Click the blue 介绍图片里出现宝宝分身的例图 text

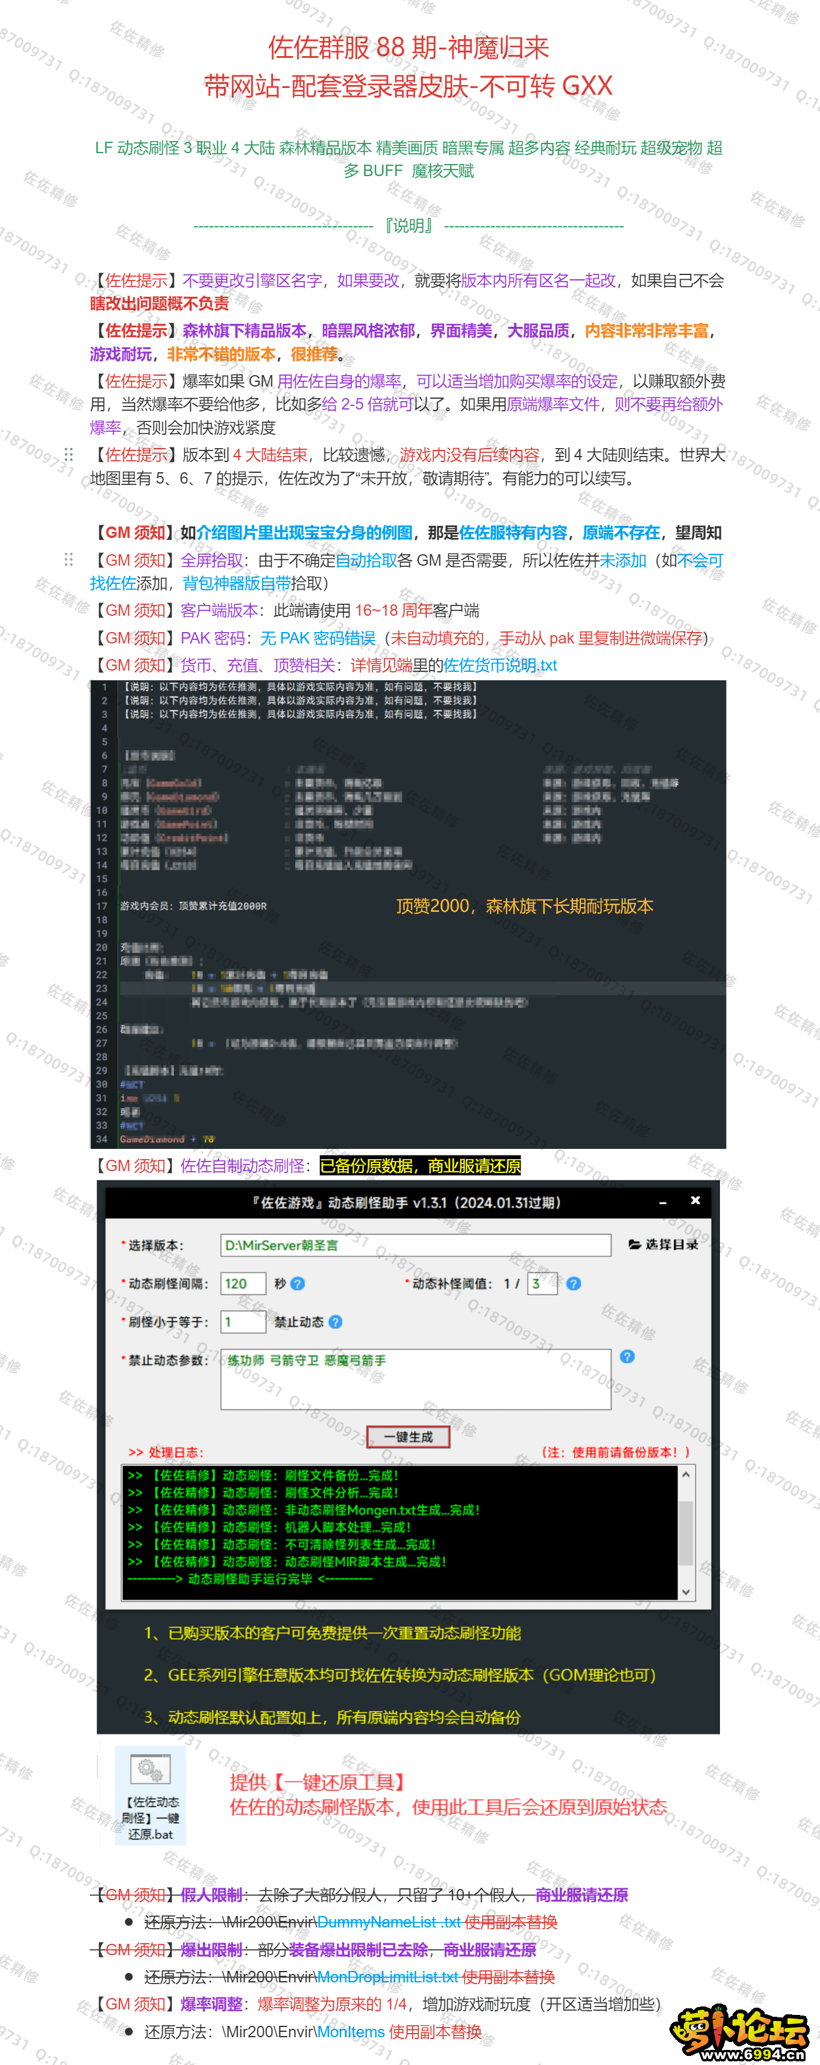pyautogui.click(x=304, y=533)
